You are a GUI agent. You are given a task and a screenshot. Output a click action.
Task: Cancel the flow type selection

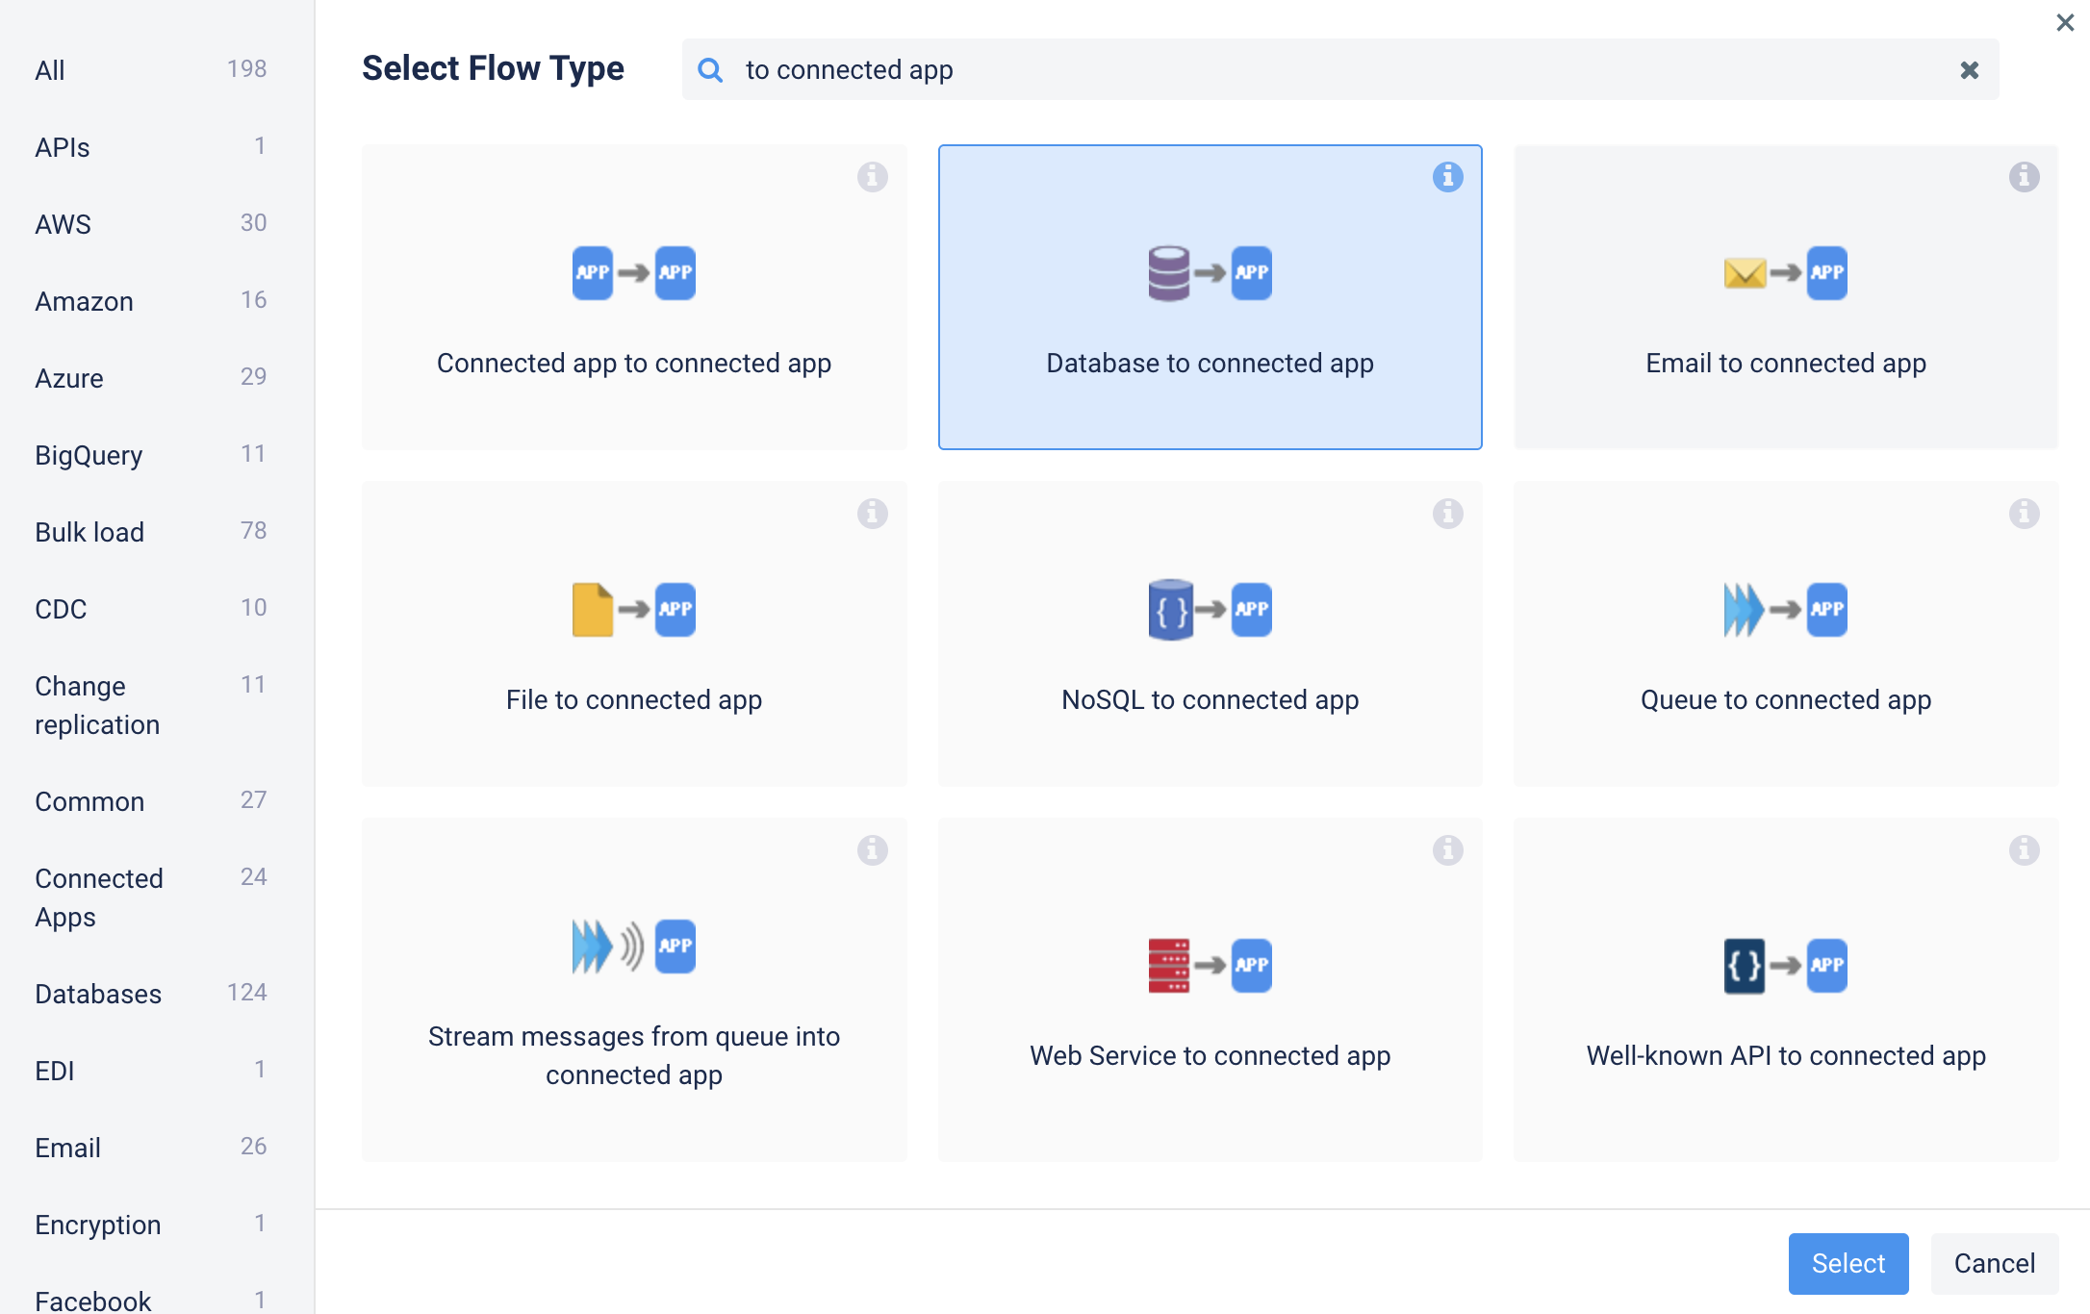[1994, 1263]
